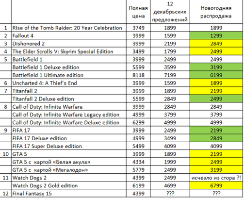
Task: Select Battlefield 1 Ultimate edition full price 8118
Action: click(138, 75)
